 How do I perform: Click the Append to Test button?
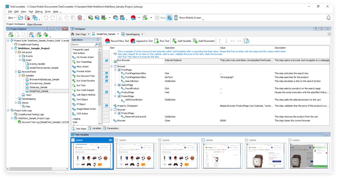pyautogui.click(x=142, y=41)
